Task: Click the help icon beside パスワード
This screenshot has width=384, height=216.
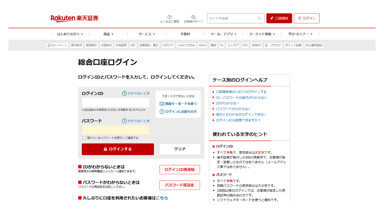Action: (124, 121)
